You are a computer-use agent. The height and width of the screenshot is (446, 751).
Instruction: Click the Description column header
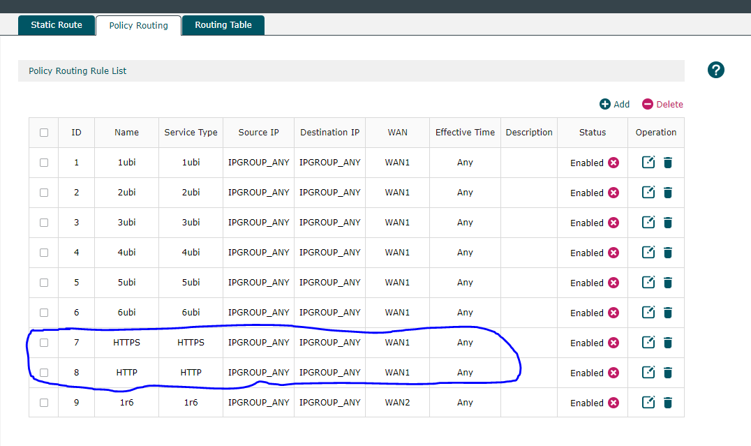point(529,132)
